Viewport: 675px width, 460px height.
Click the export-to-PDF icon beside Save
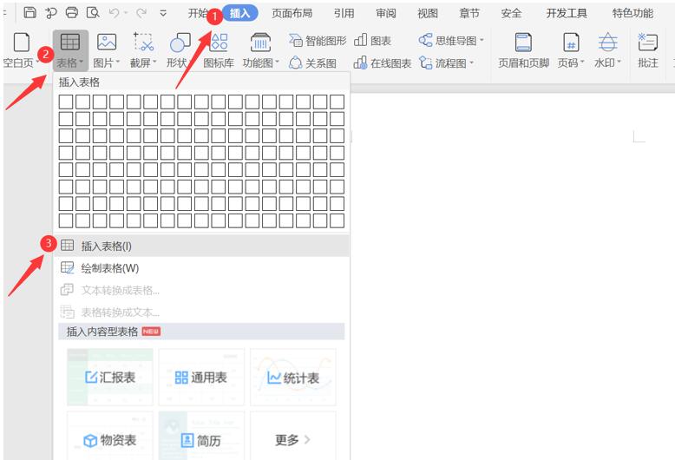click(51, 13)
